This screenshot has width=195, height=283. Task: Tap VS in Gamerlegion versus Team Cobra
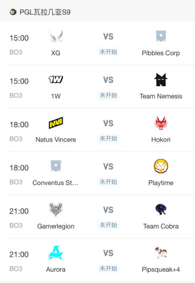coord(109,210)
